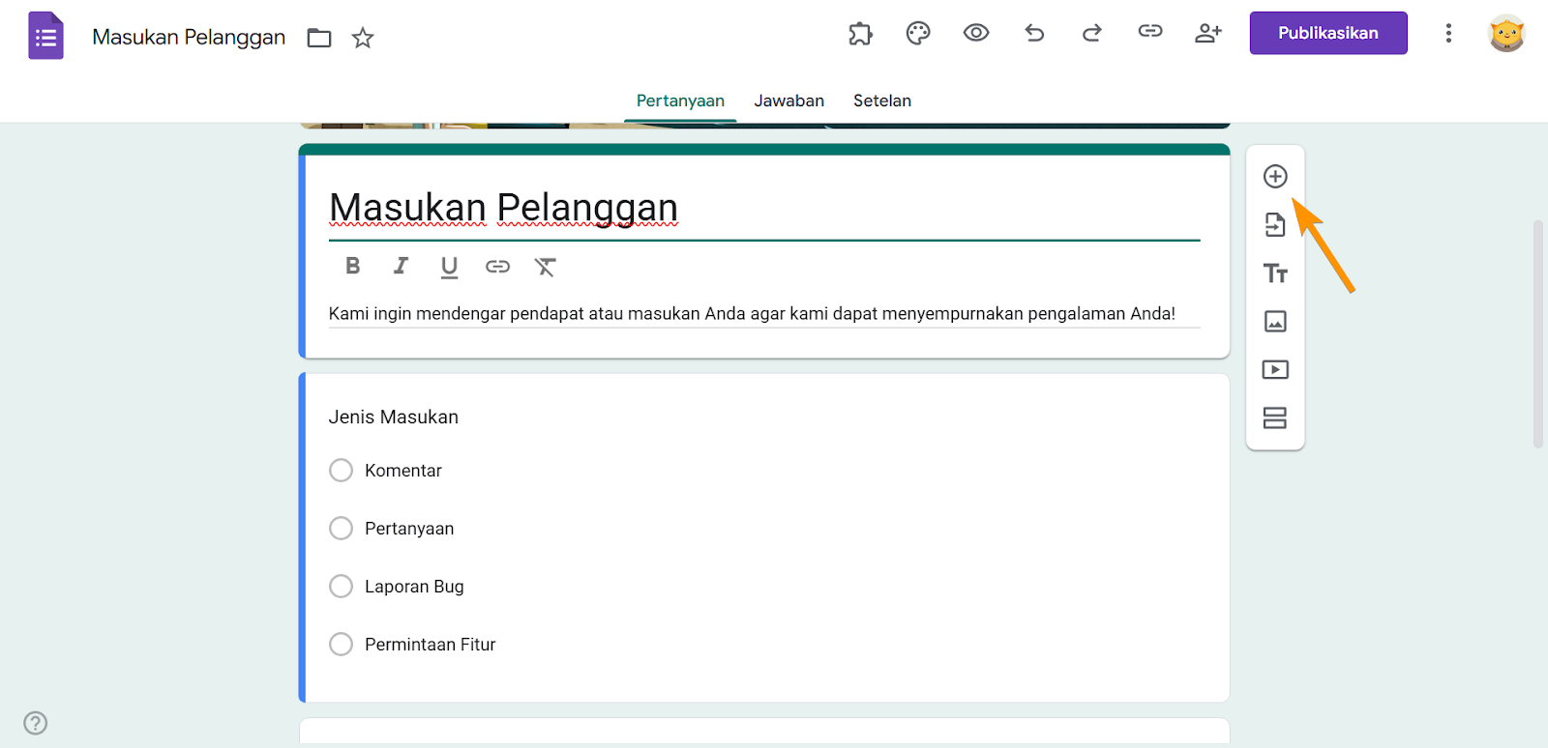Switch to the Jawaban tab
1548x748 pixels.
click(x=789, y=101)
